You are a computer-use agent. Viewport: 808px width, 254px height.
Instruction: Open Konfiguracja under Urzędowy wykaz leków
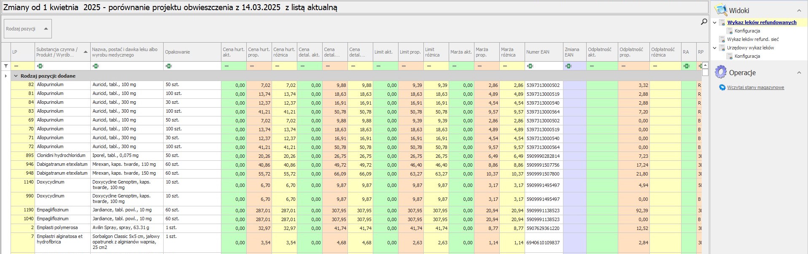point(747,56)
